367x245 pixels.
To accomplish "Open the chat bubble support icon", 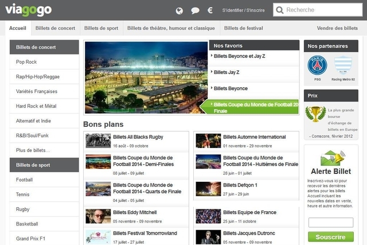I will pyautogui.click(x=195, y=10).
